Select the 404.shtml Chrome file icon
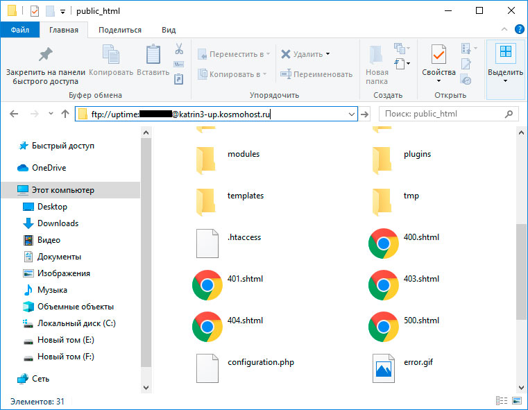Image resolution: width=528 pixels, height=410 pixels. [x=207, y=327]
